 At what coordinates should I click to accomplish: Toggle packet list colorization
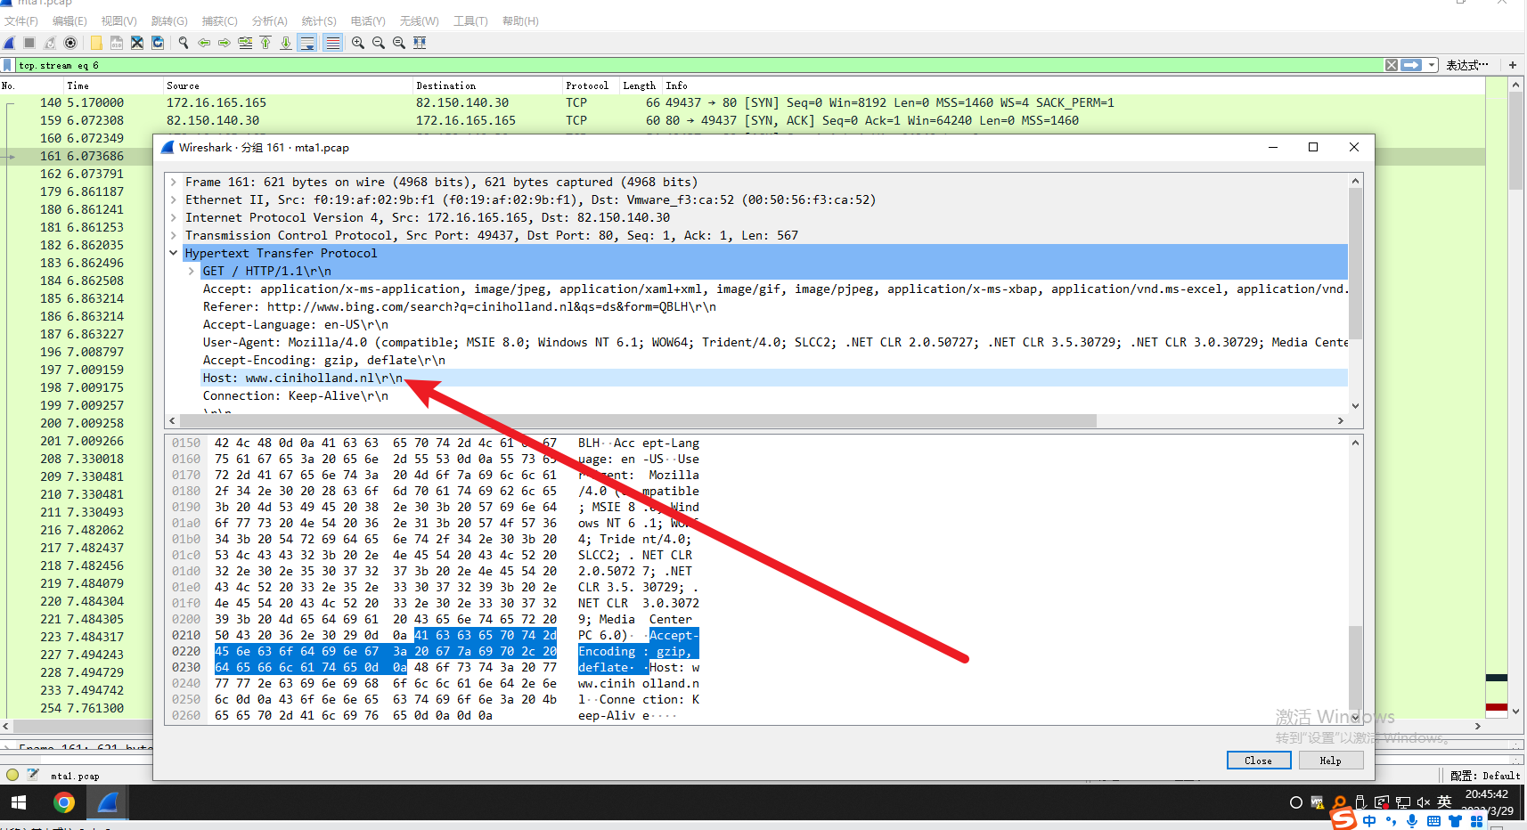pyautogui.click(x=332, y=43)
